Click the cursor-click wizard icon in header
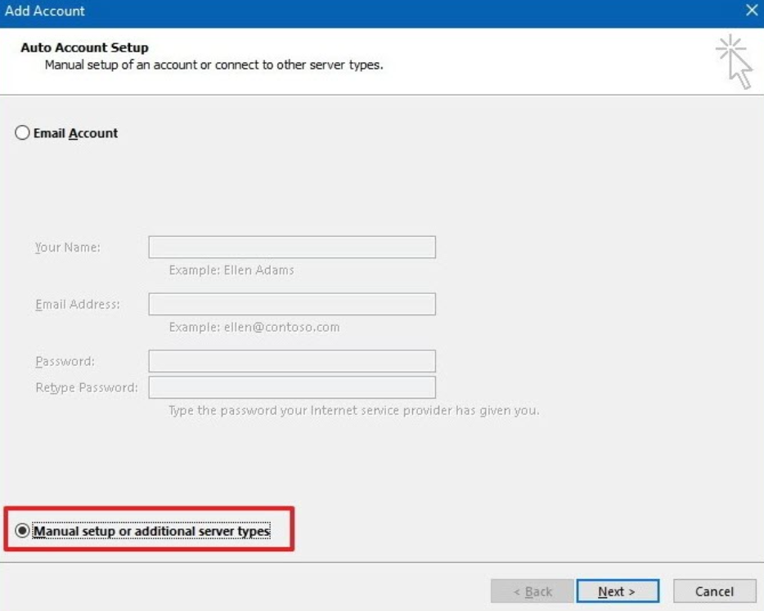The height and width of the screenshot is (611, 764). 735,61
